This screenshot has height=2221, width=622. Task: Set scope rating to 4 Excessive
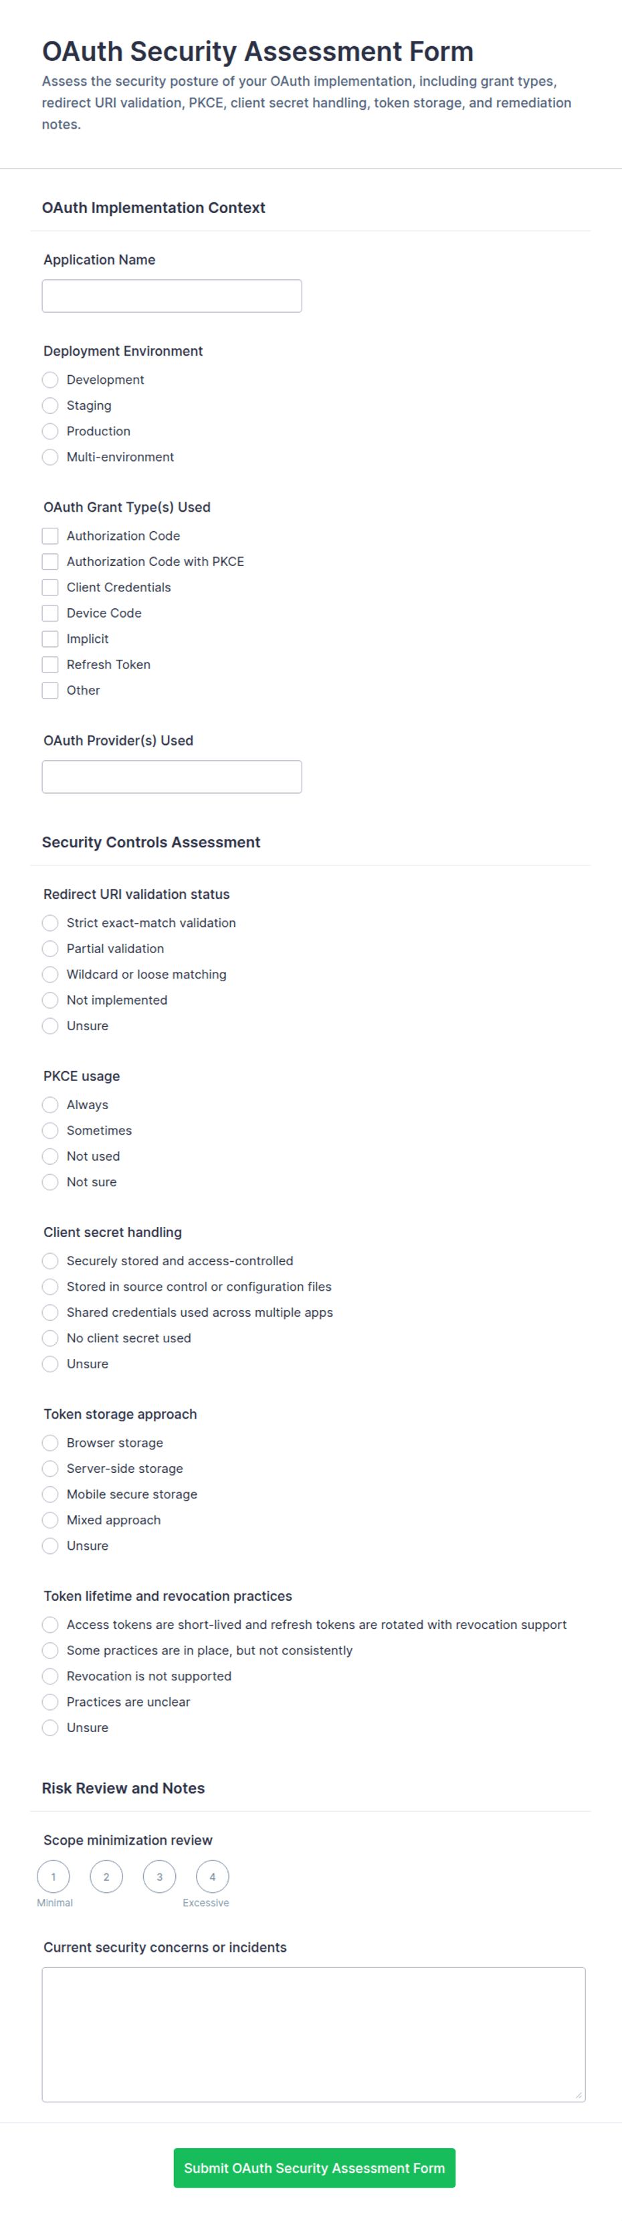point(213,1877)
